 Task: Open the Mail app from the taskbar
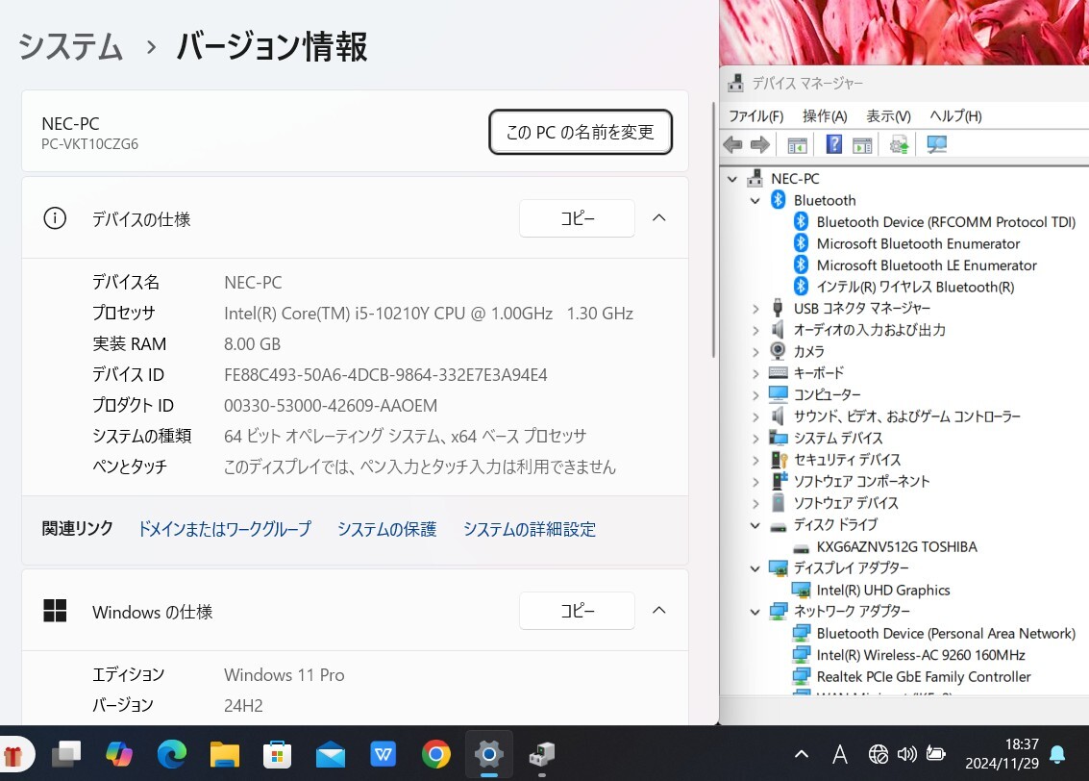point(330,755)
